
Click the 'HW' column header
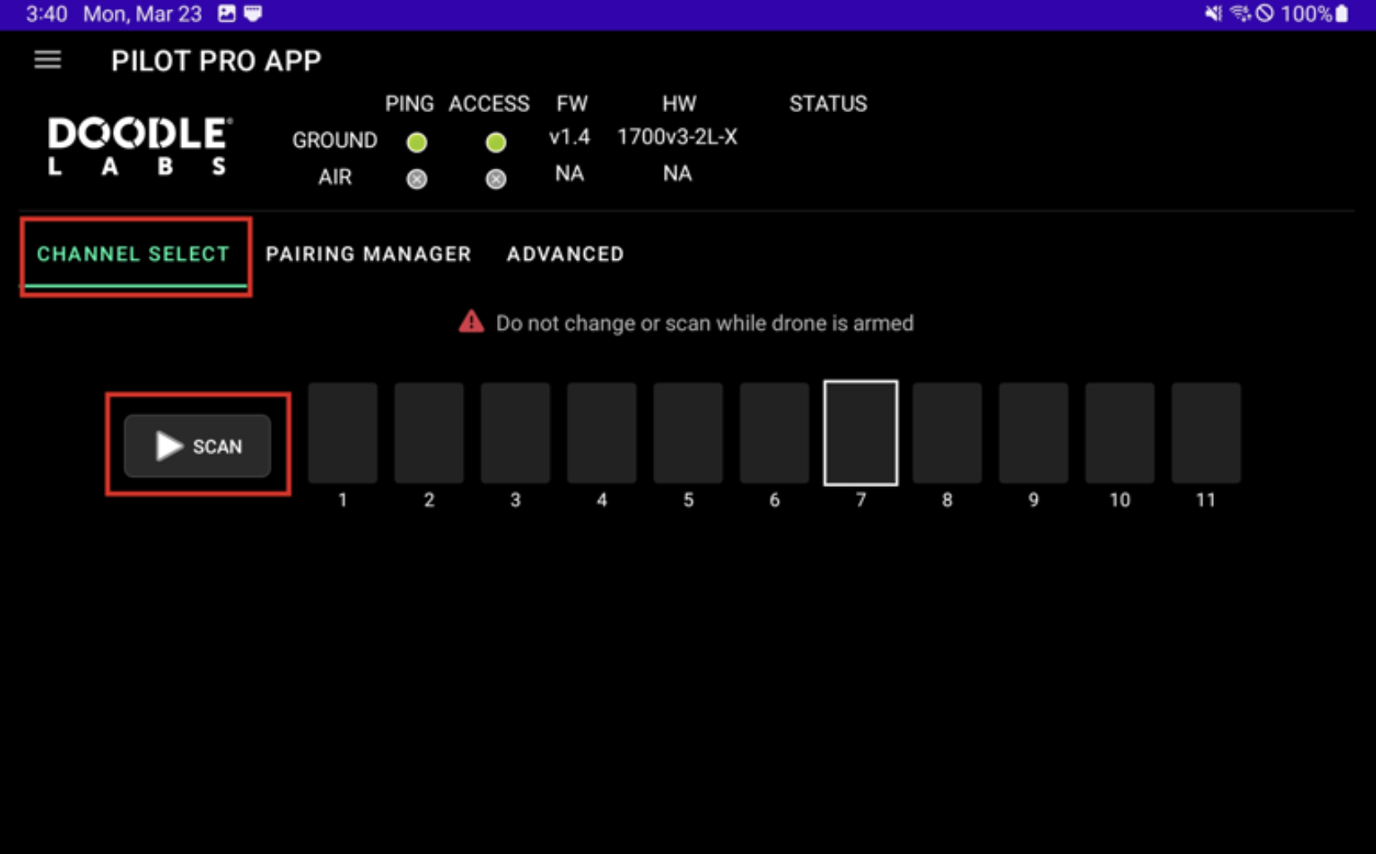(x=679, y=104)
